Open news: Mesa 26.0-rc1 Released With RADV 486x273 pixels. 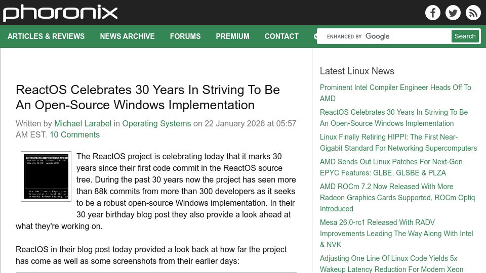click(396, 234)
